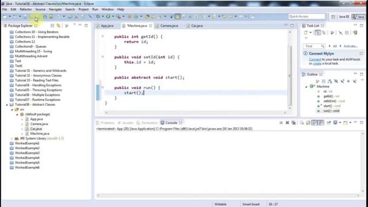Switch to the Java perspective button

point(359,17)
